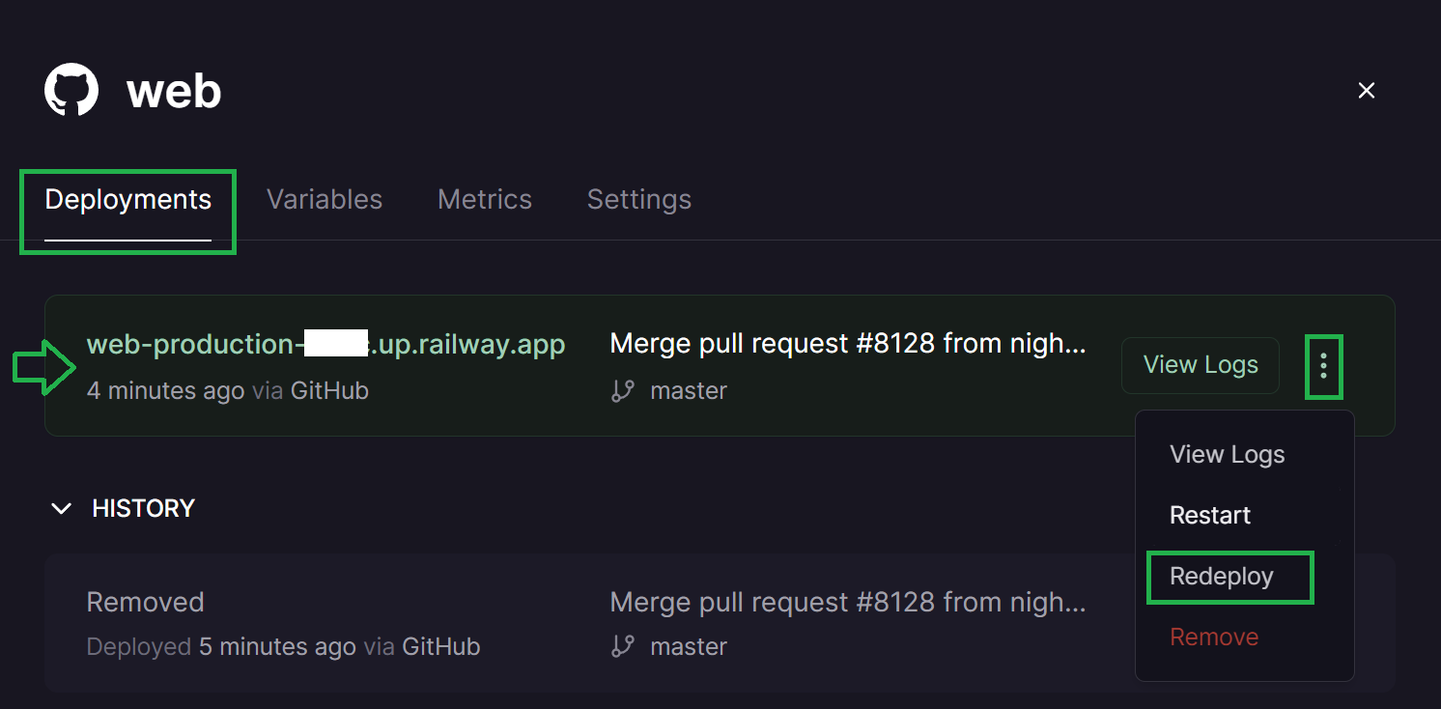Screen dimensions: 1441x709
Task: Open the web-production railway.app link
Action: coord(325,344)
